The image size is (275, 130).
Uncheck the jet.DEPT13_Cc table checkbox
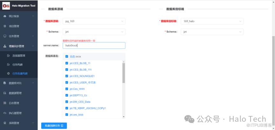(67, 95)
